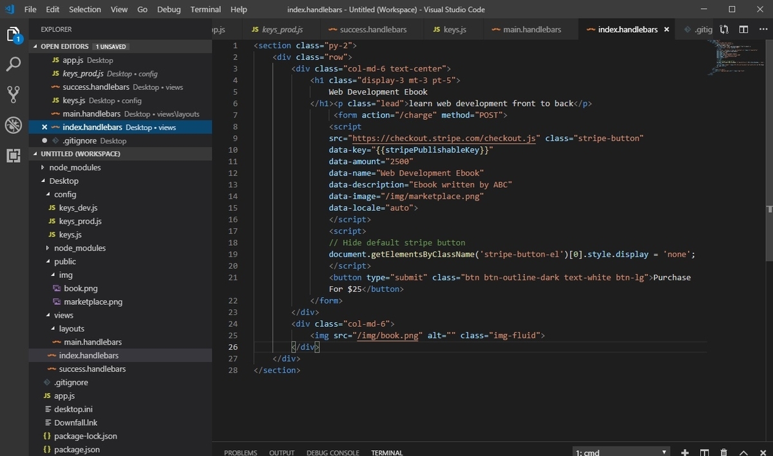This screenshot has height=456, width=773.
Task: Click the Open Changes compare icon
Action: tap(725, 30)
